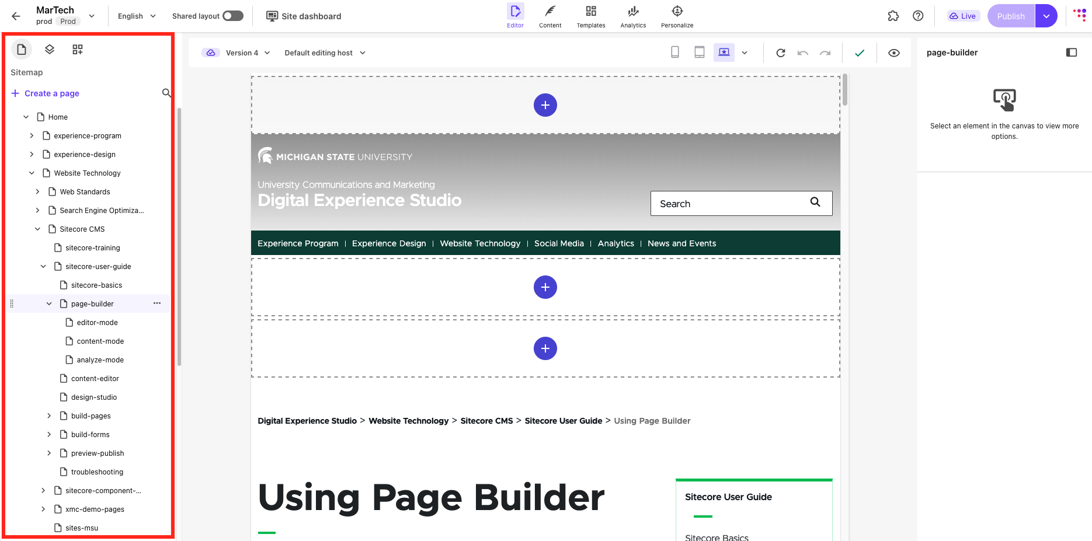Open the extensions puzzle icon

pos(893,16)
